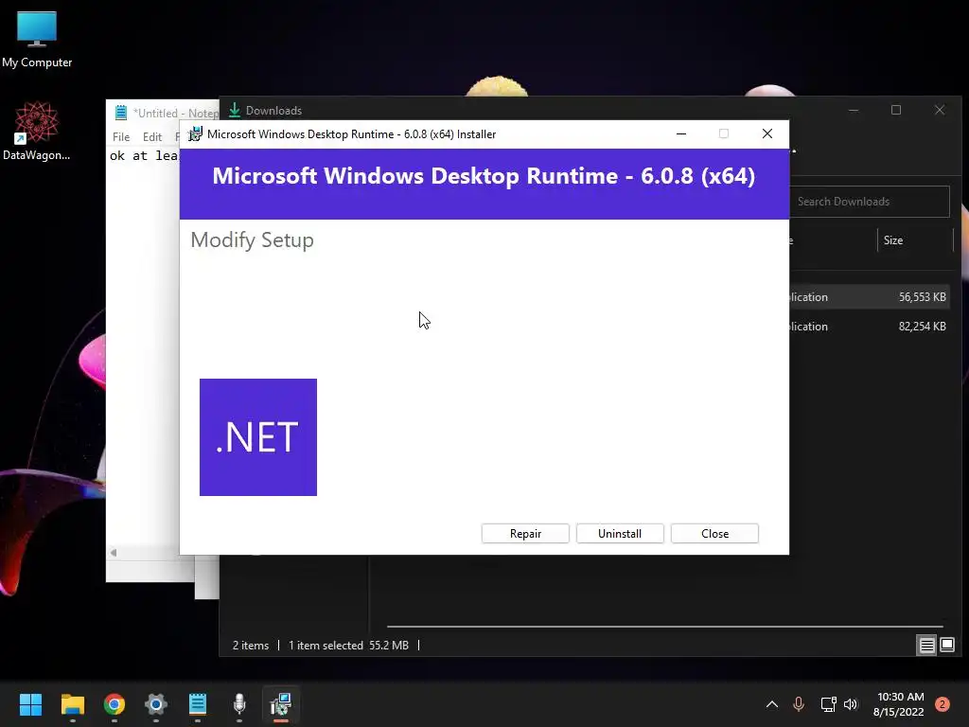The height and width of the screenshot is (727, 969).
Task: Launch Google Chrome from the taskbar
Action: (115, 704)
